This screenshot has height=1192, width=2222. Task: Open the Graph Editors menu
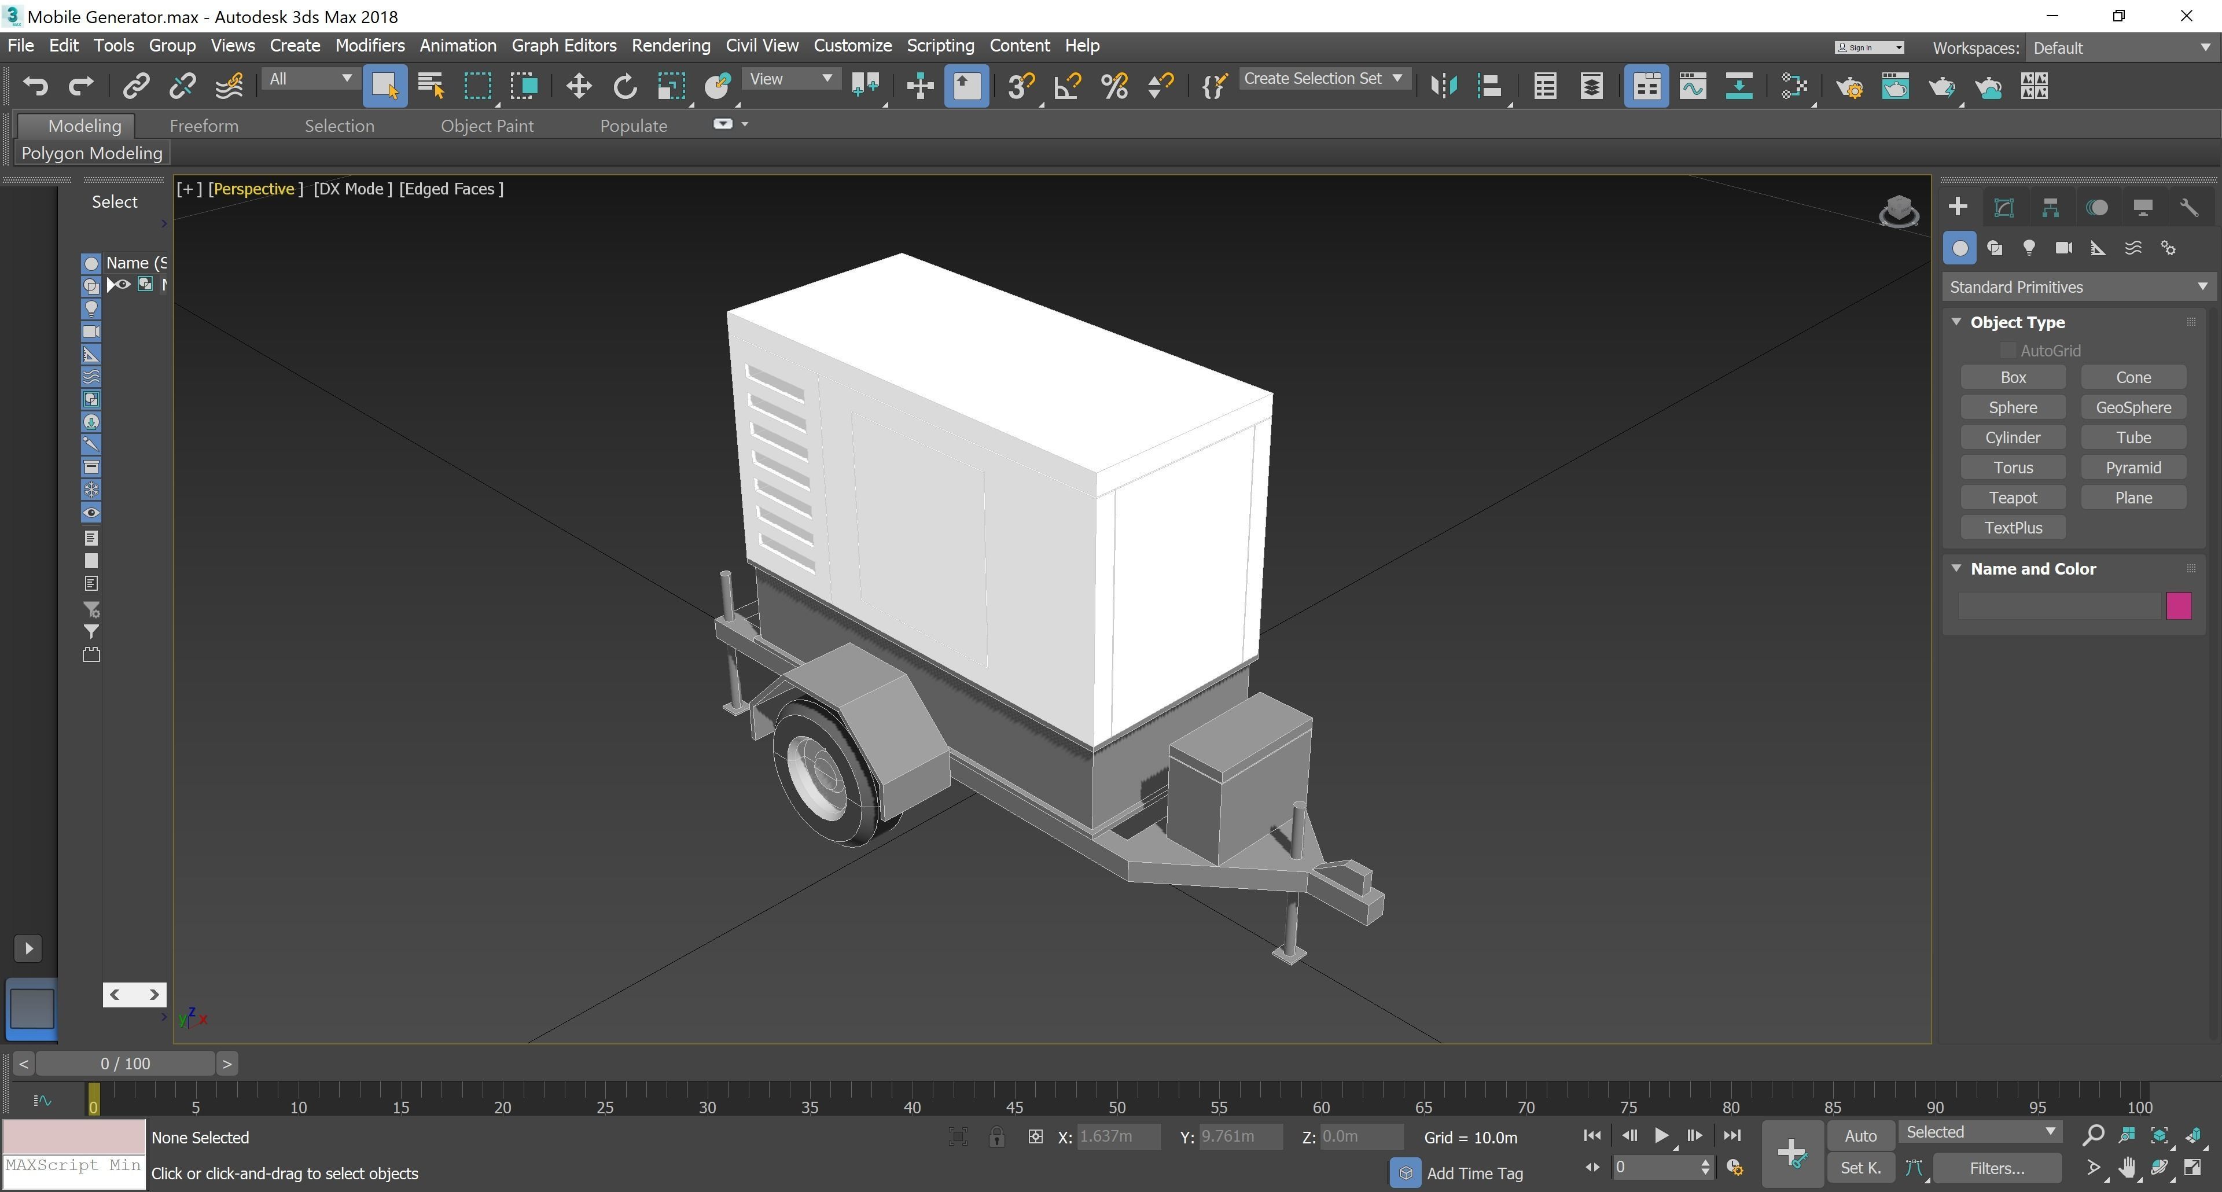click(x=563, y=45)
